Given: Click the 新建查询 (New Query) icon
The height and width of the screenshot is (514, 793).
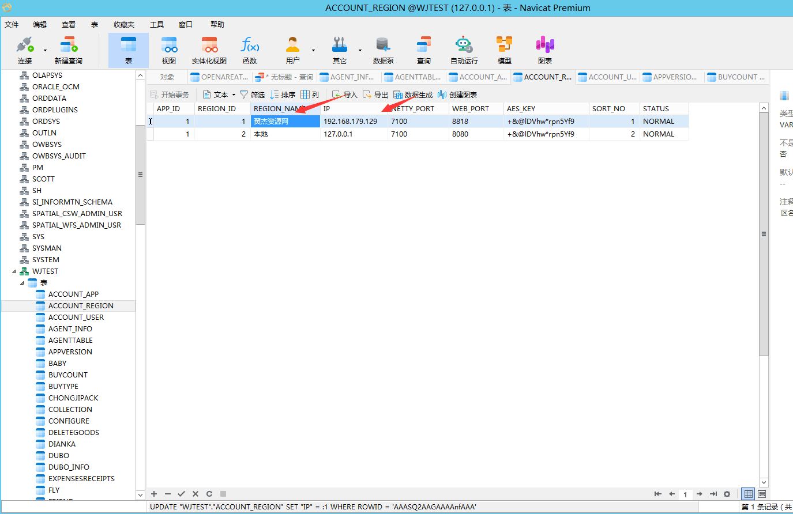Looking at the screenshot, I should [68, 50].
